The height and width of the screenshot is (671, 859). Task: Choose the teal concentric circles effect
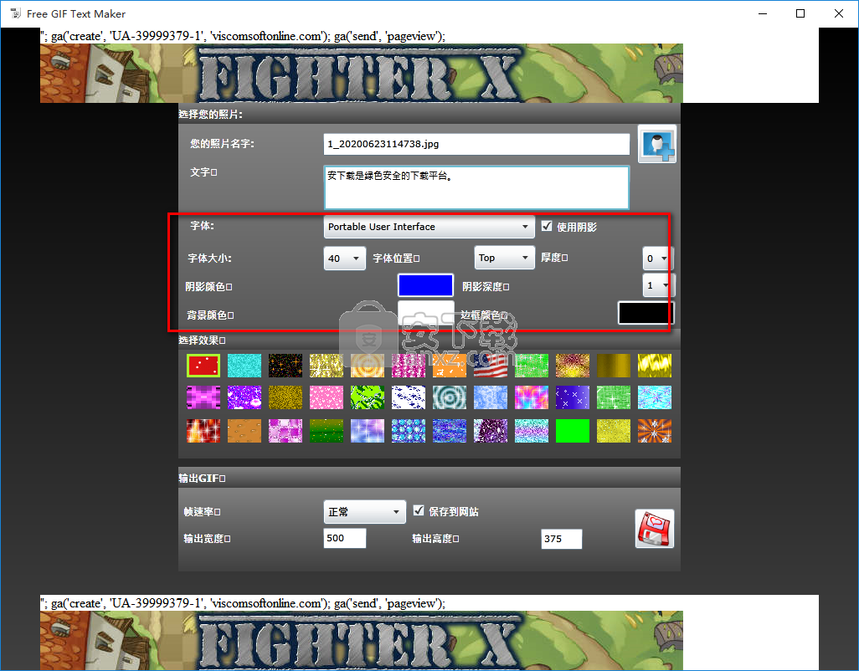point(450,398)
